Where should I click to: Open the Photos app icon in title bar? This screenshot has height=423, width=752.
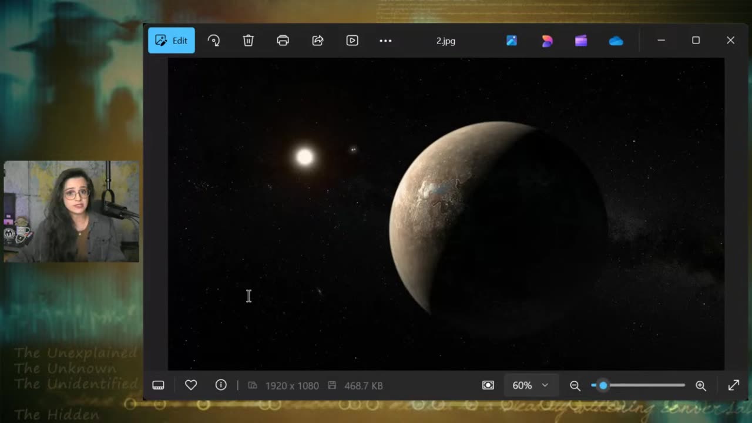[x=512, y=41]
